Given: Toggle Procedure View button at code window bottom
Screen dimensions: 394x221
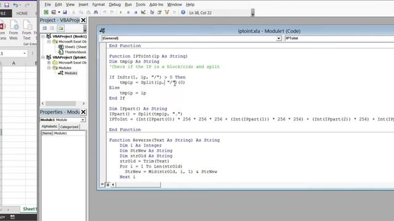Looking at the screenshot, I should [x=102, y=185].
